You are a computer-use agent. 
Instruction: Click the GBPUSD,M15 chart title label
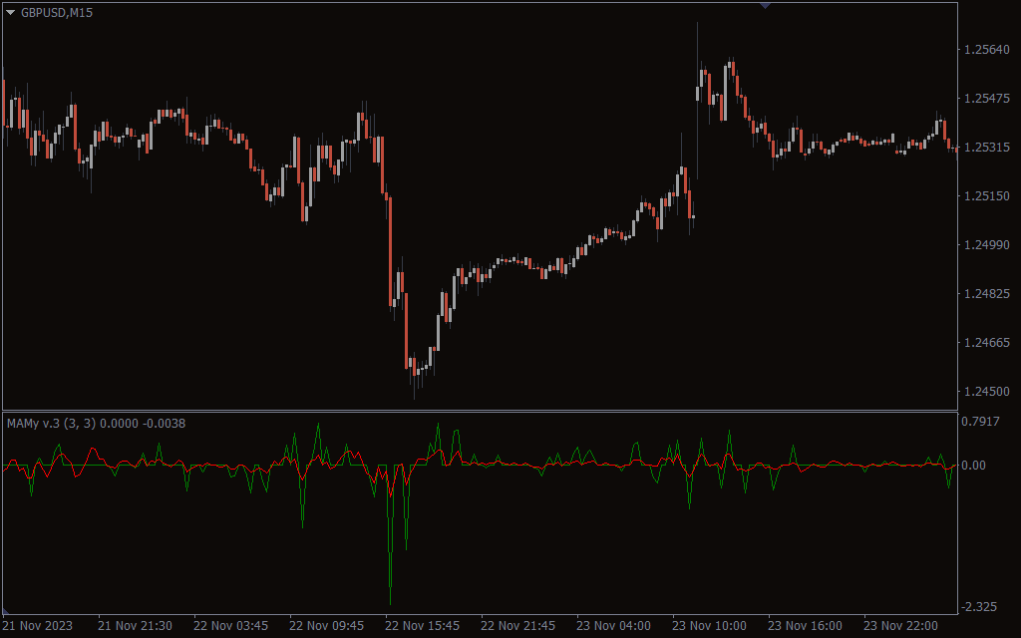pyautogui.click(x=57, y=12)
